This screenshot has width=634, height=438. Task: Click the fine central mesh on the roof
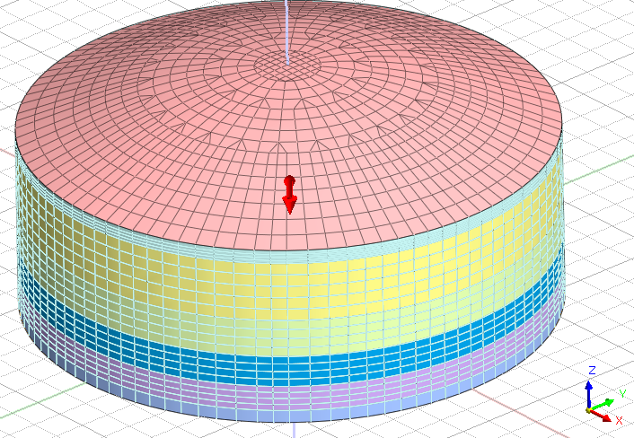pyautogui.click(x=287, y=66)
